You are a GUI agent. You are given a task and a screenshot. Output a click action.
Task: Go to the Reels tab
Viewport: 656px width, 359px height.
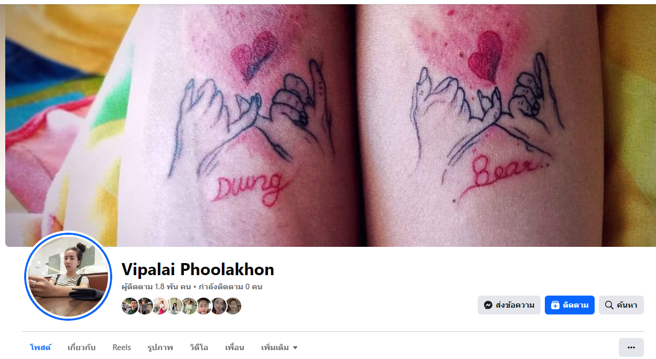122,347
